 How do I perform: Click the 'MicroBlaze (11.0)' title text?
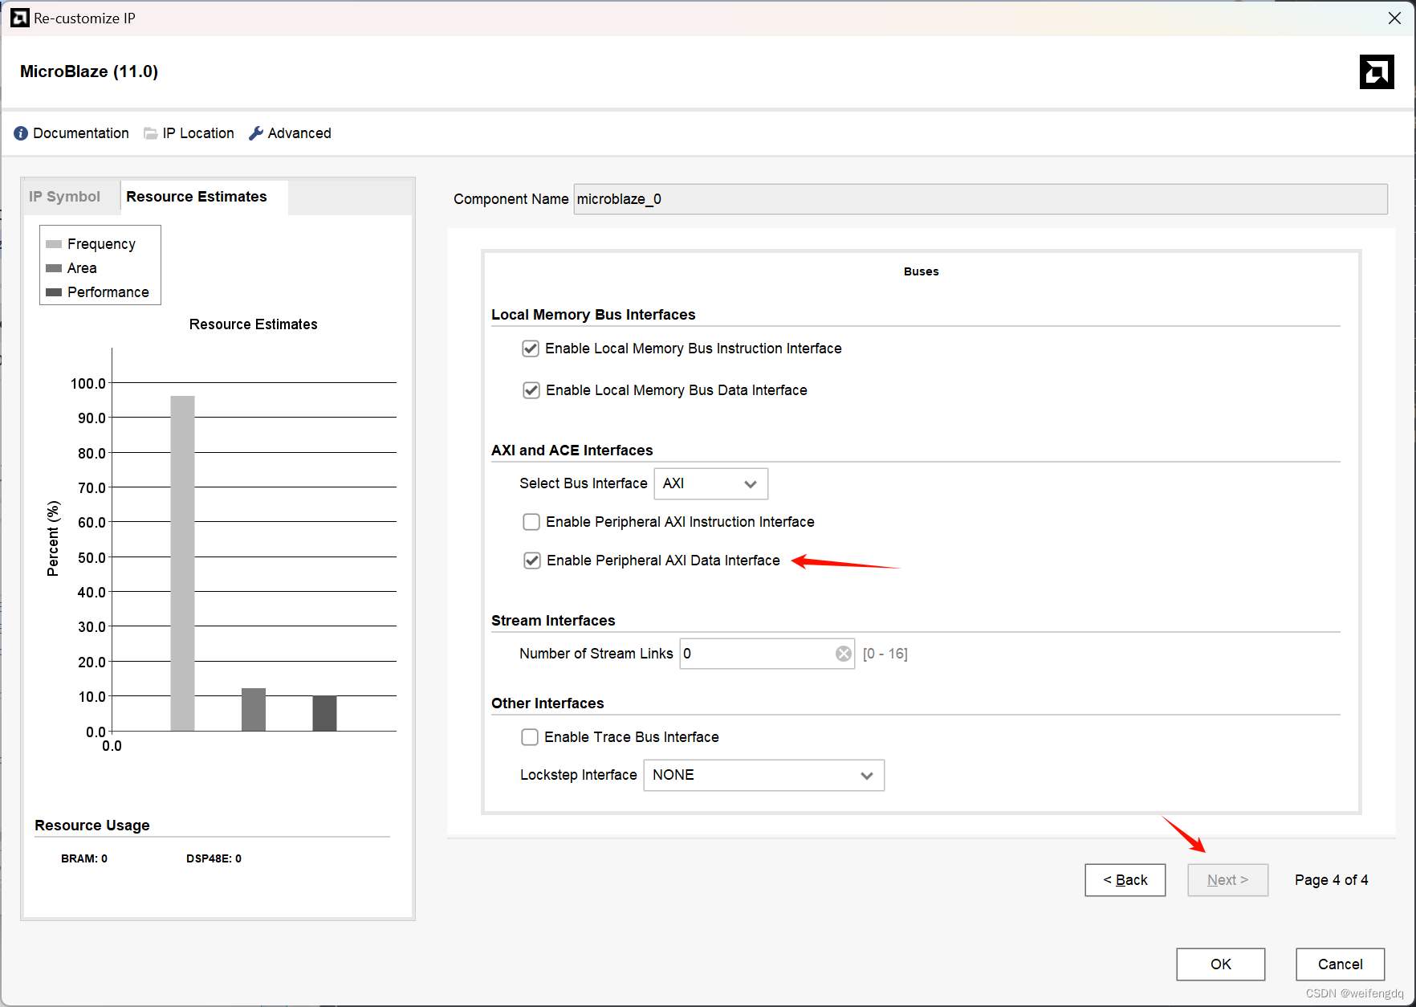click(x=89, y=71)
